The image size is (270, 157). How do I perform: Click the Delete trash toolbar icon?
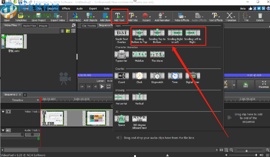260,16
